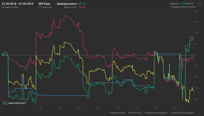
Task: Toggle the Выиграл на шоудауне legend series
Action: pyautogui.click(x=156, y=113)
